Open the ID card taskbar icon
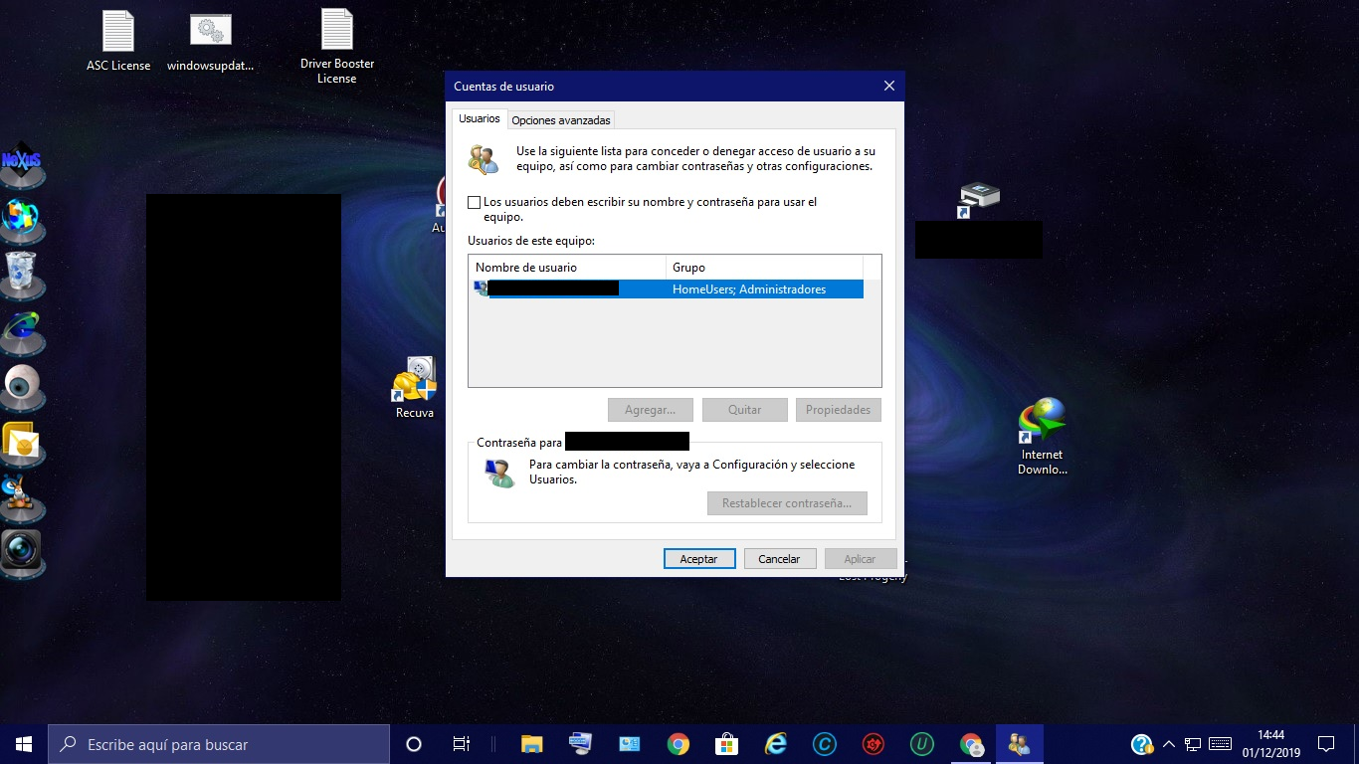 (x=630, y=744)
